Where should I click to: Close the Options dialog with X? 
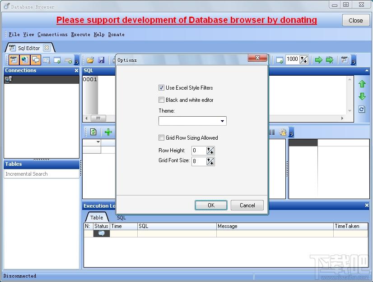[x=257, y=58]
